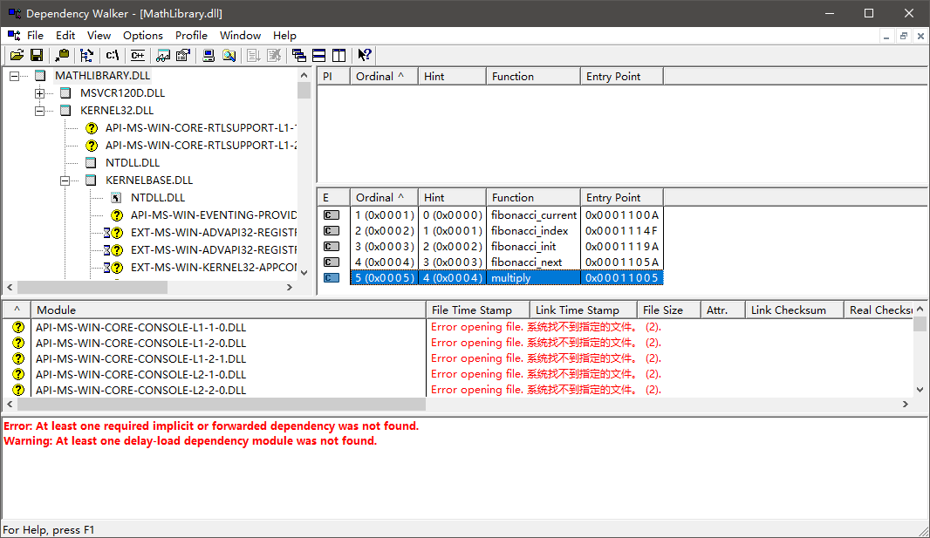Collapse the KERNEL32.DLL tree node
Viewport: 930px width, 538px height.
40,111
